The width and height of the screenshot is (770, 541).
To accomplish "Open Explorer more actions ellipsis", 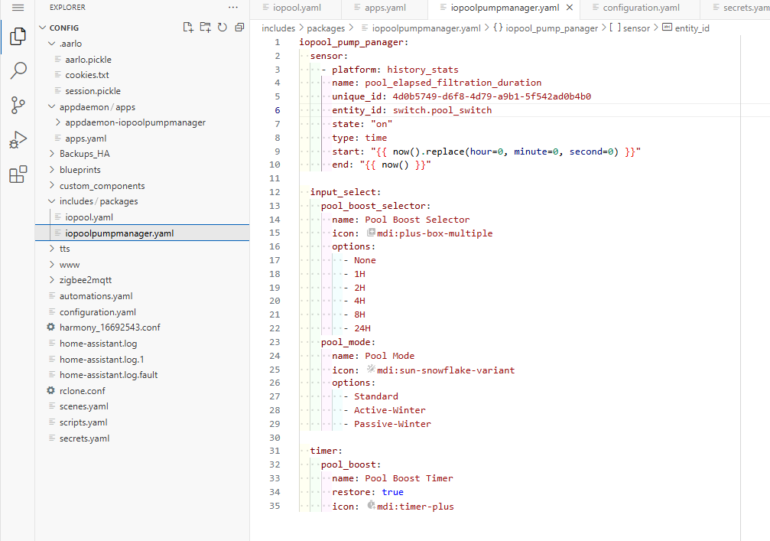I will (x=233, y=8).
